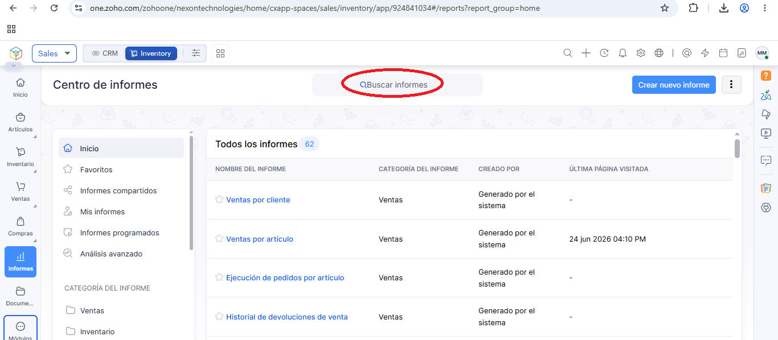This screenshot has width=778, height=340.
Task: Open Historial de devoluciones de venta report
Action: click(287, 317)
